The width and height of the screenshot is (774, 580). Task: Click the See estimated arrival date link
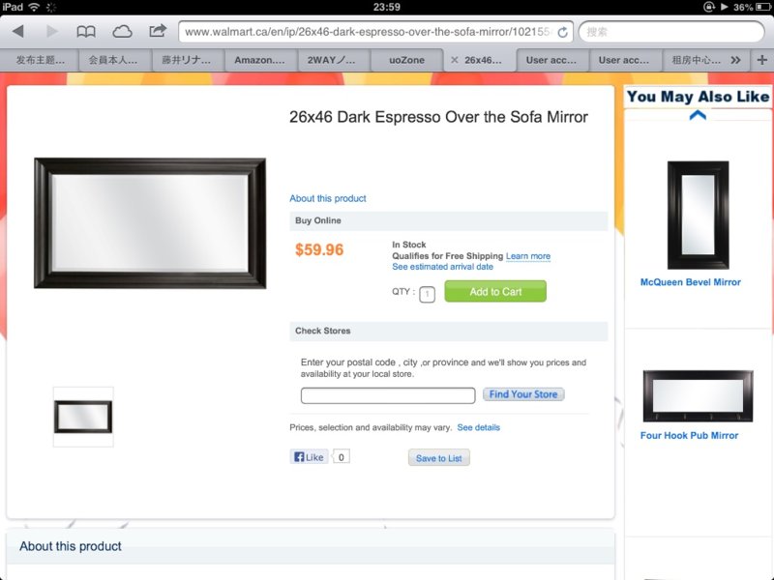coord(442,267)
